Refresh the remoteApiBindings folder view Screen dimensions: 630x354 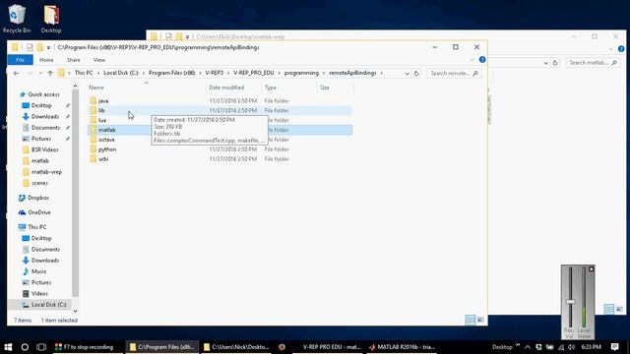coord(416,74)
